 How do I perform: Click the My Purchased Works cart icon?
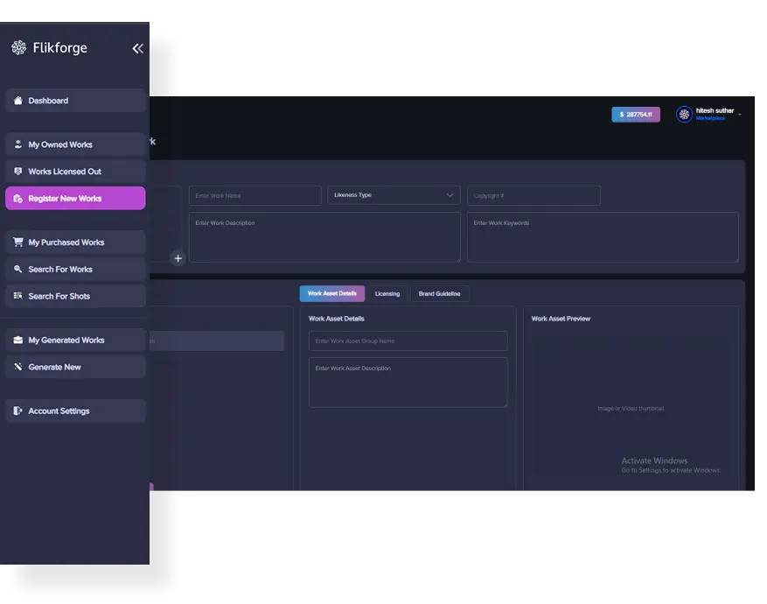(18, 242)
